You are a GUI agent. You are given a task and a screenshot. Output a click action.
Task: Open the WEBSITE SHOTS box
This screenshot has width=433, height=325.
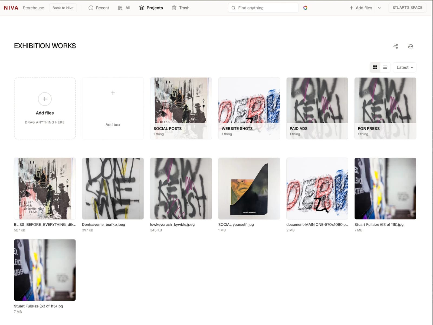(x=249, y=108)
